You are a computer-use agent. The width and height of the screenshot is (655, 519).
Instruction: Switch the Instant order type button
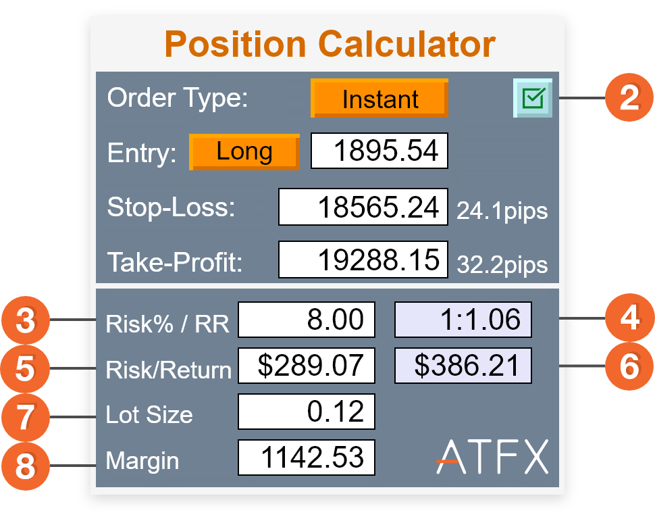coord(379,98)
